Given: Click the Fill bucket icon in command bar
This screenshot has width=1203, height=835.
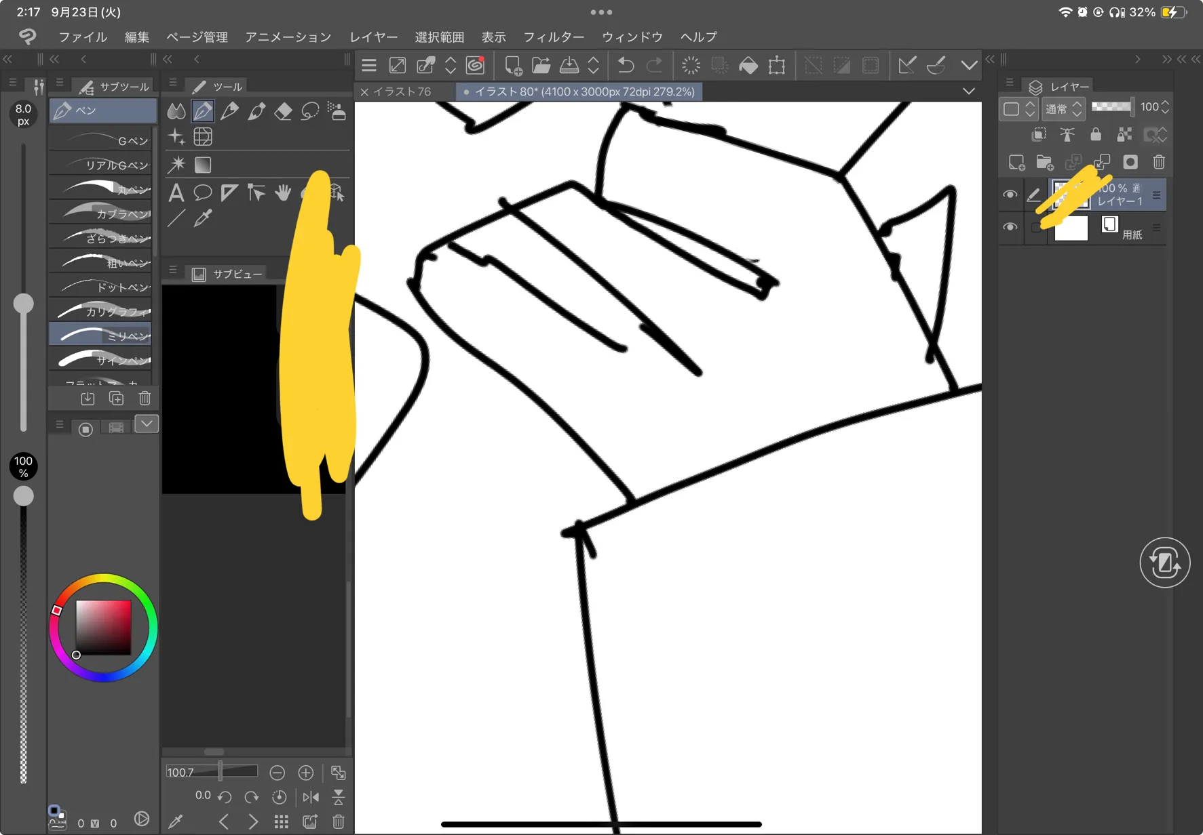Looking at the screenshot, I should click(x=748, y=65).
